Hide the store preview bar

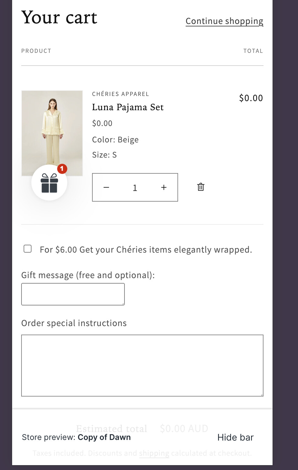235,437
